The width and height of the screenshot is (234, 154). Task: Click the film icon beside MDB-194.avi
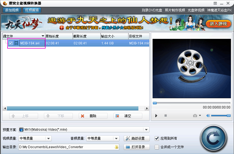coord(16,43)
